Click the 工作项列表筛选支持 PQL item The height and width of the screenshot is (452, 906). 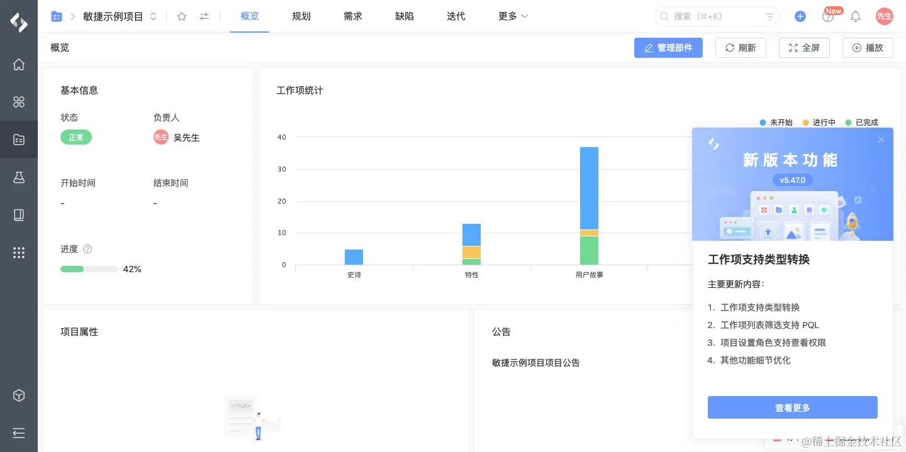769,325
